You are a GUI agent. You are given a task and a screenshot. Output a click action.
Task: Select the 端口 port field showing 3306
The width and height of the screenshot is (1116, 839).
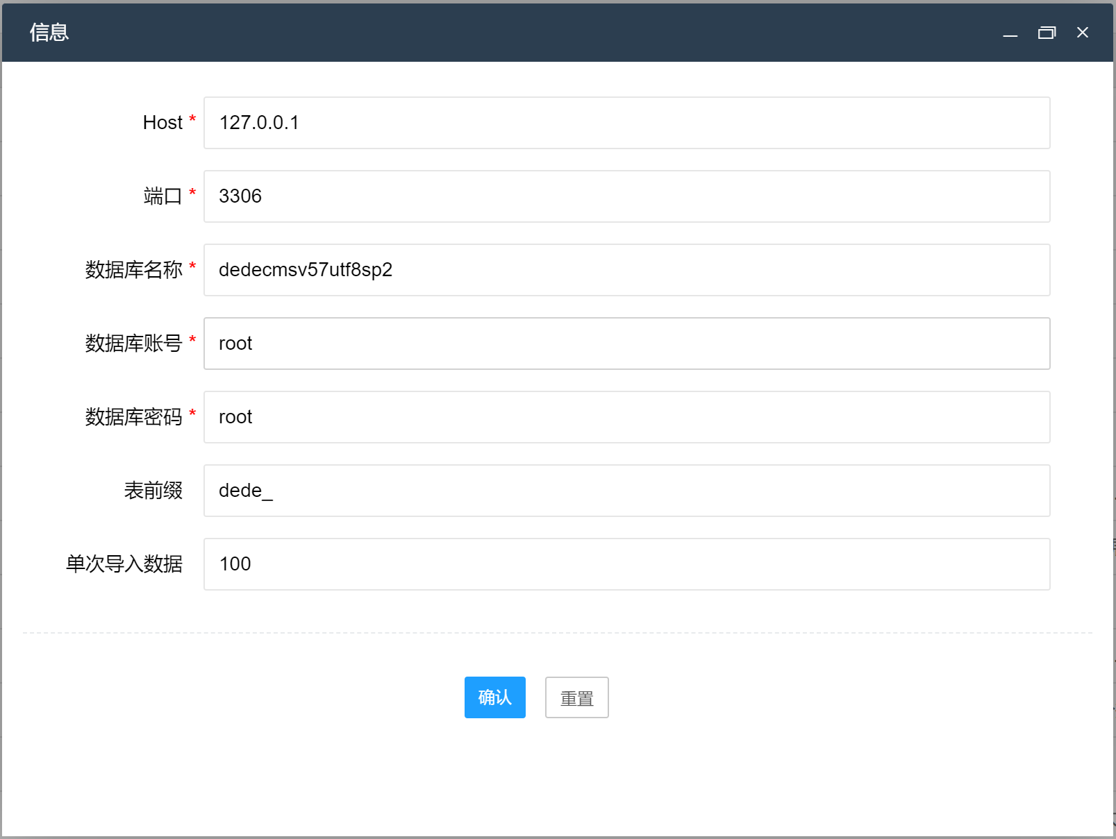point(625,196)
